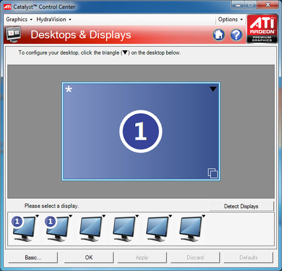This screenshot has width=282, height=271.
Task: Click the 'Please select a display.' text
Action: (52, 206)
